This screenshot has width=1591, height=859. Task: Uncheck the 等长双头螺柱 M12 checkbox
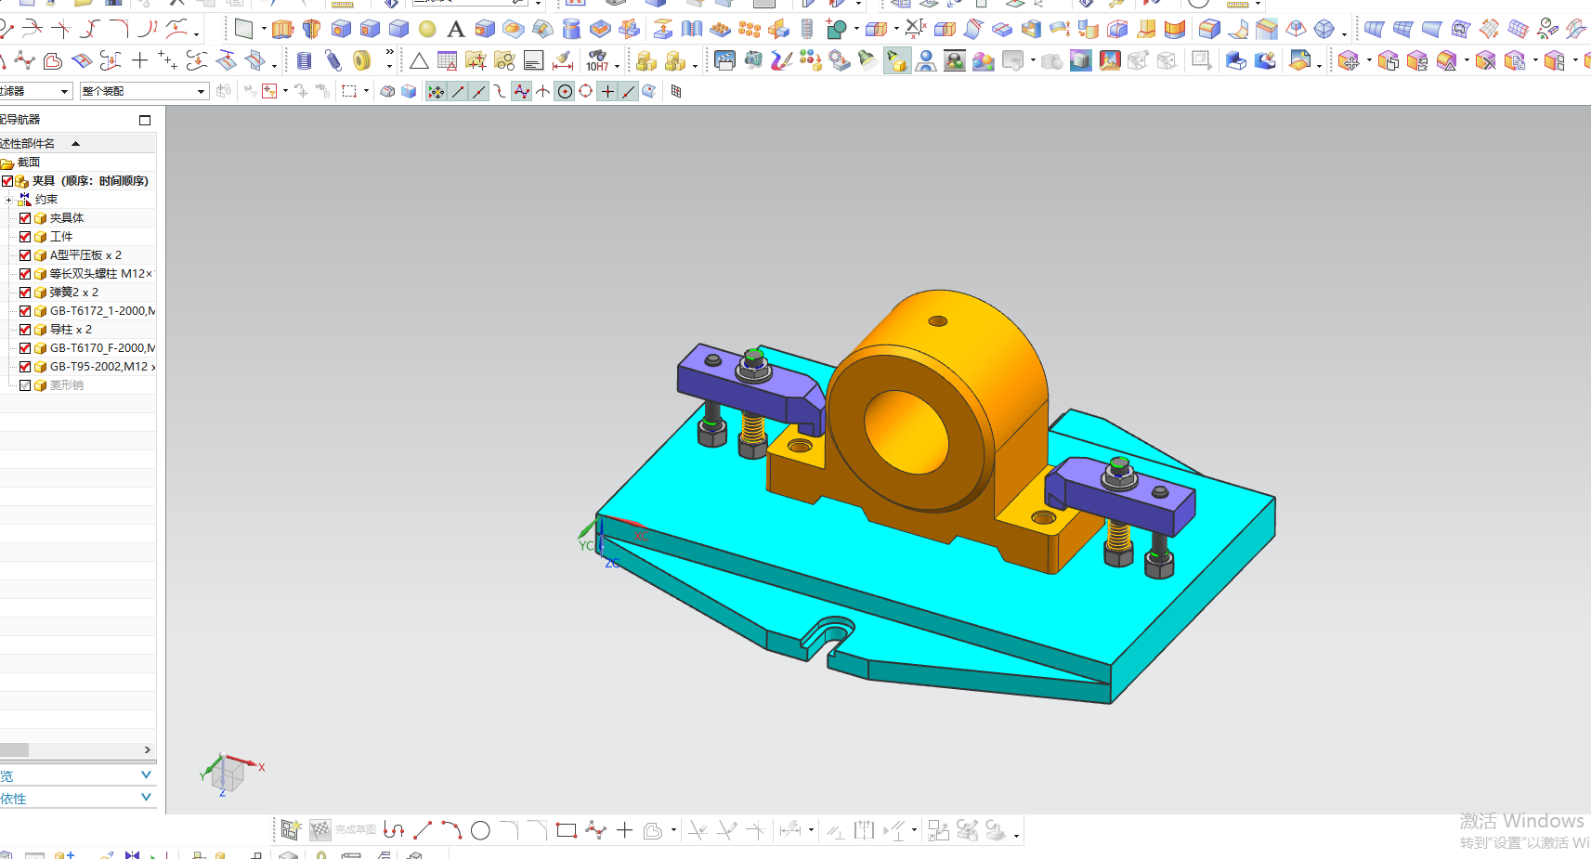25,274
